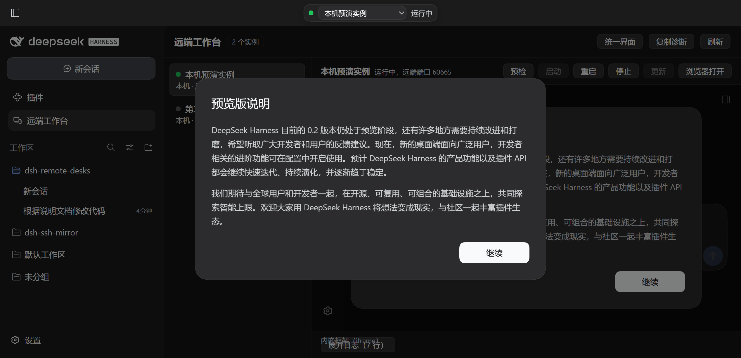Image resolution: width=741 pixels, height=358 pixels.
Task: Click the grey 继续 button in the iframe
Action: click(650, 282)
